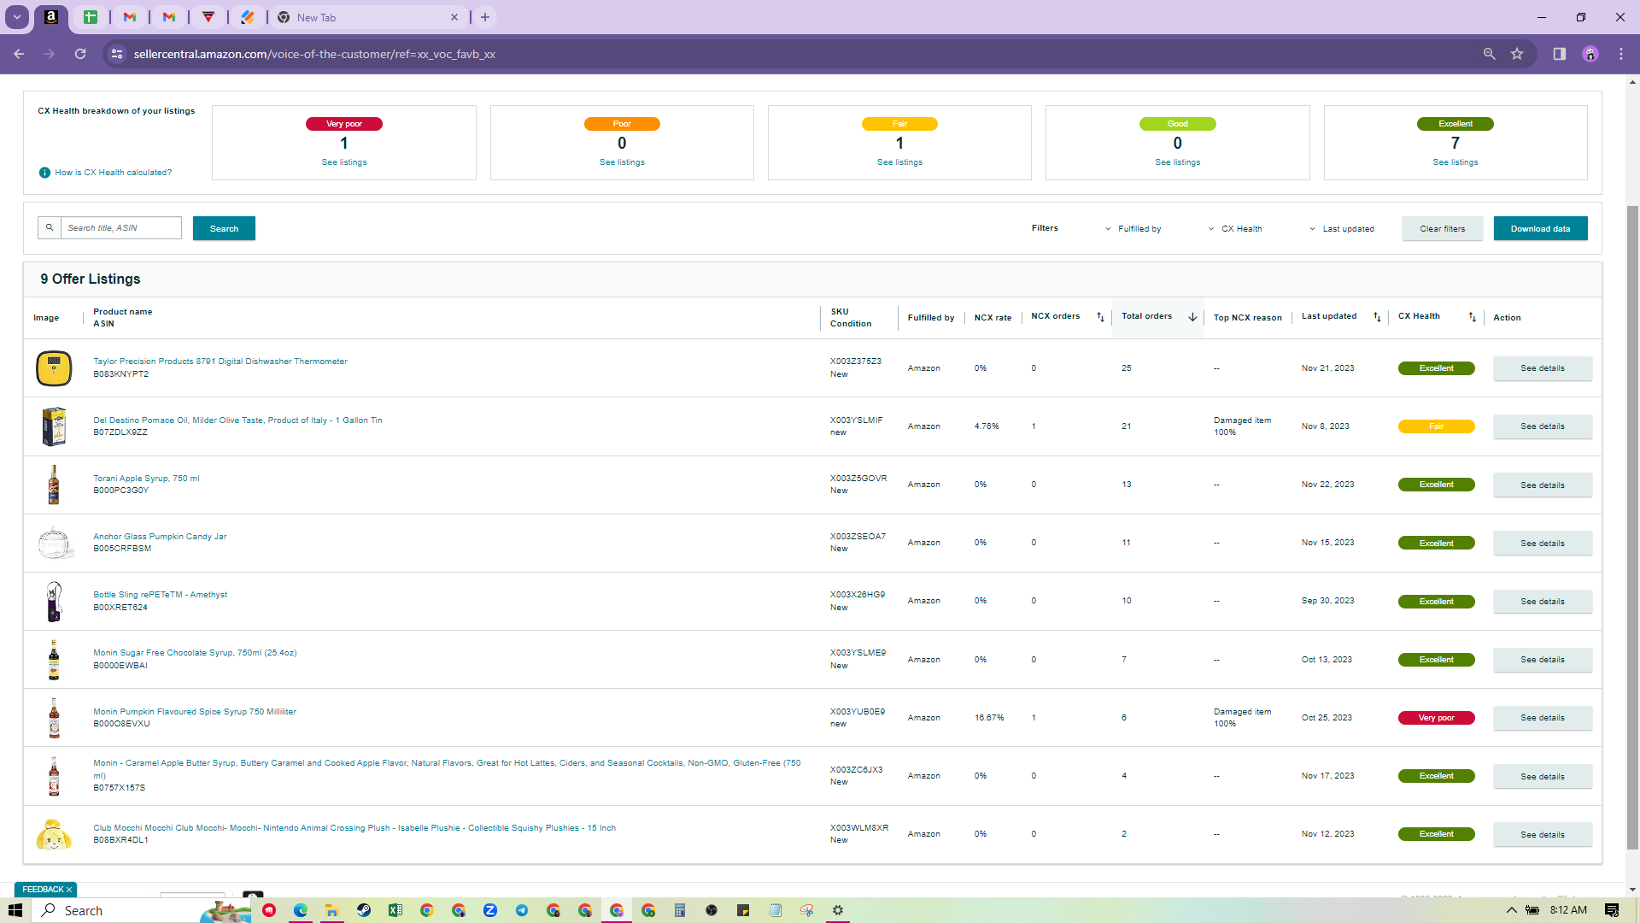Open the Bottle Sling rePETe Amethyst link

coord(160,595)
